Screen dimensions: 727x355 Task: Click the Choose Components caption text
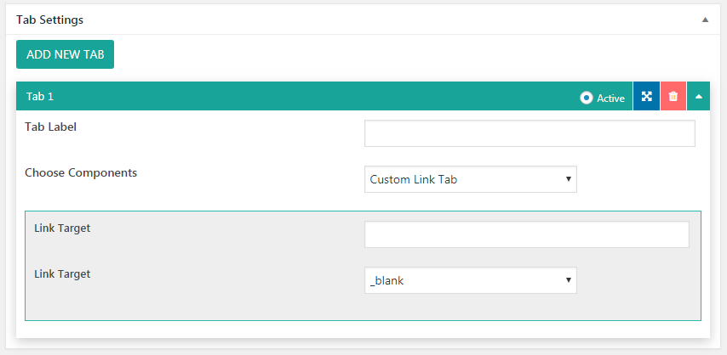pyautogui.click(x=81, y=172)
